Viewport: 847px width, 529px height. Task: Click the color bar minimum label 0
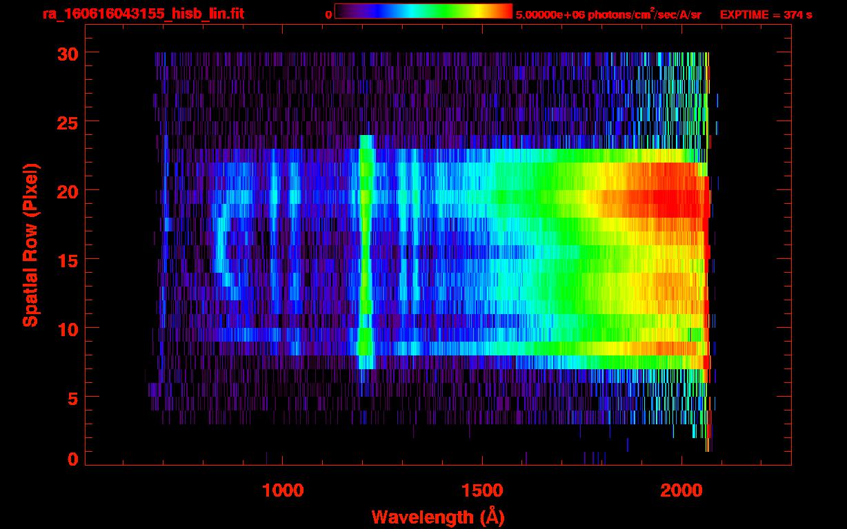click(328, 14)
